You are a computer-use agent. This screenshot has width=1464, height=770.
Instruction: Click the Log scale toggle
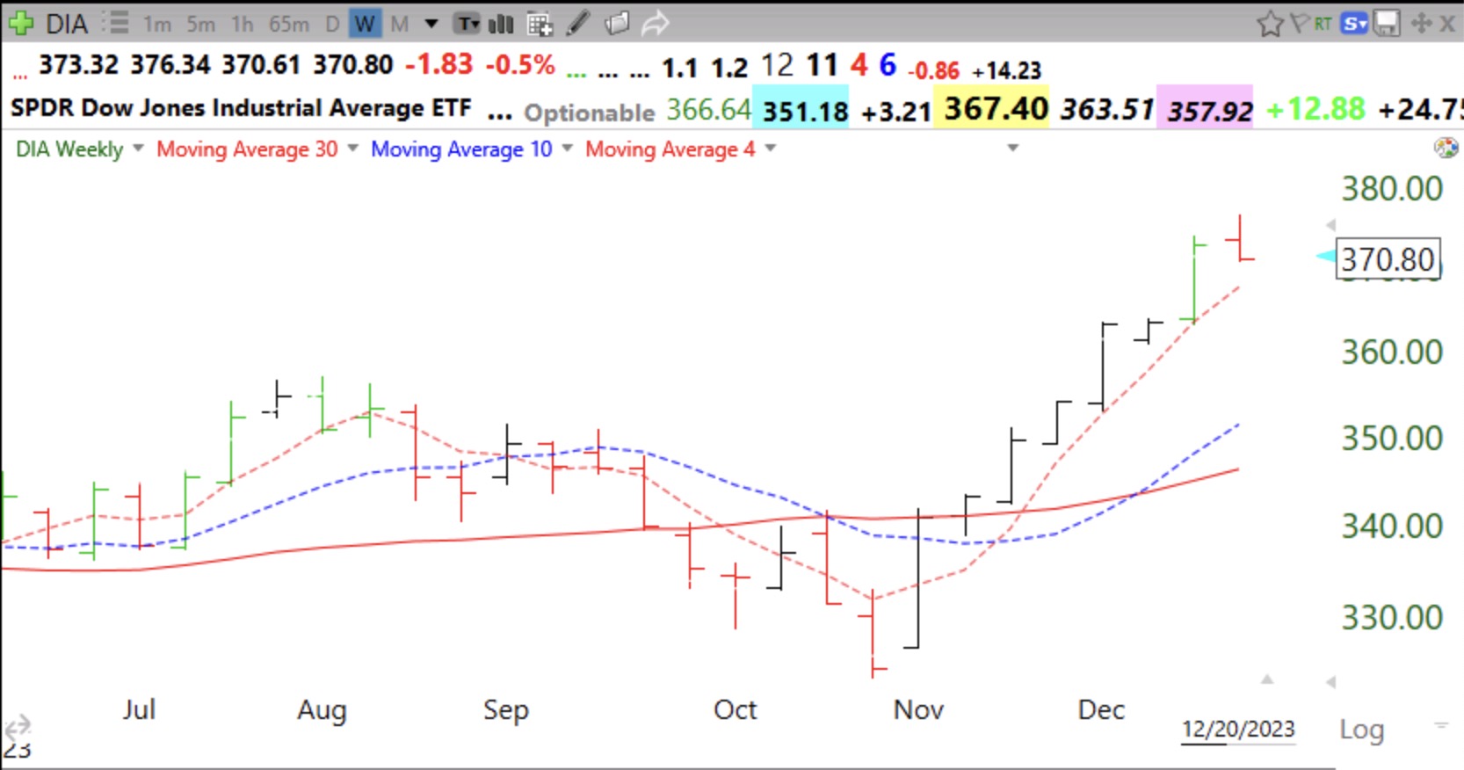(1361, 730)
